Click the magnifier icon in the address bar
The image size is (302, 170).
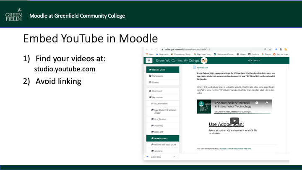(265, 50)
